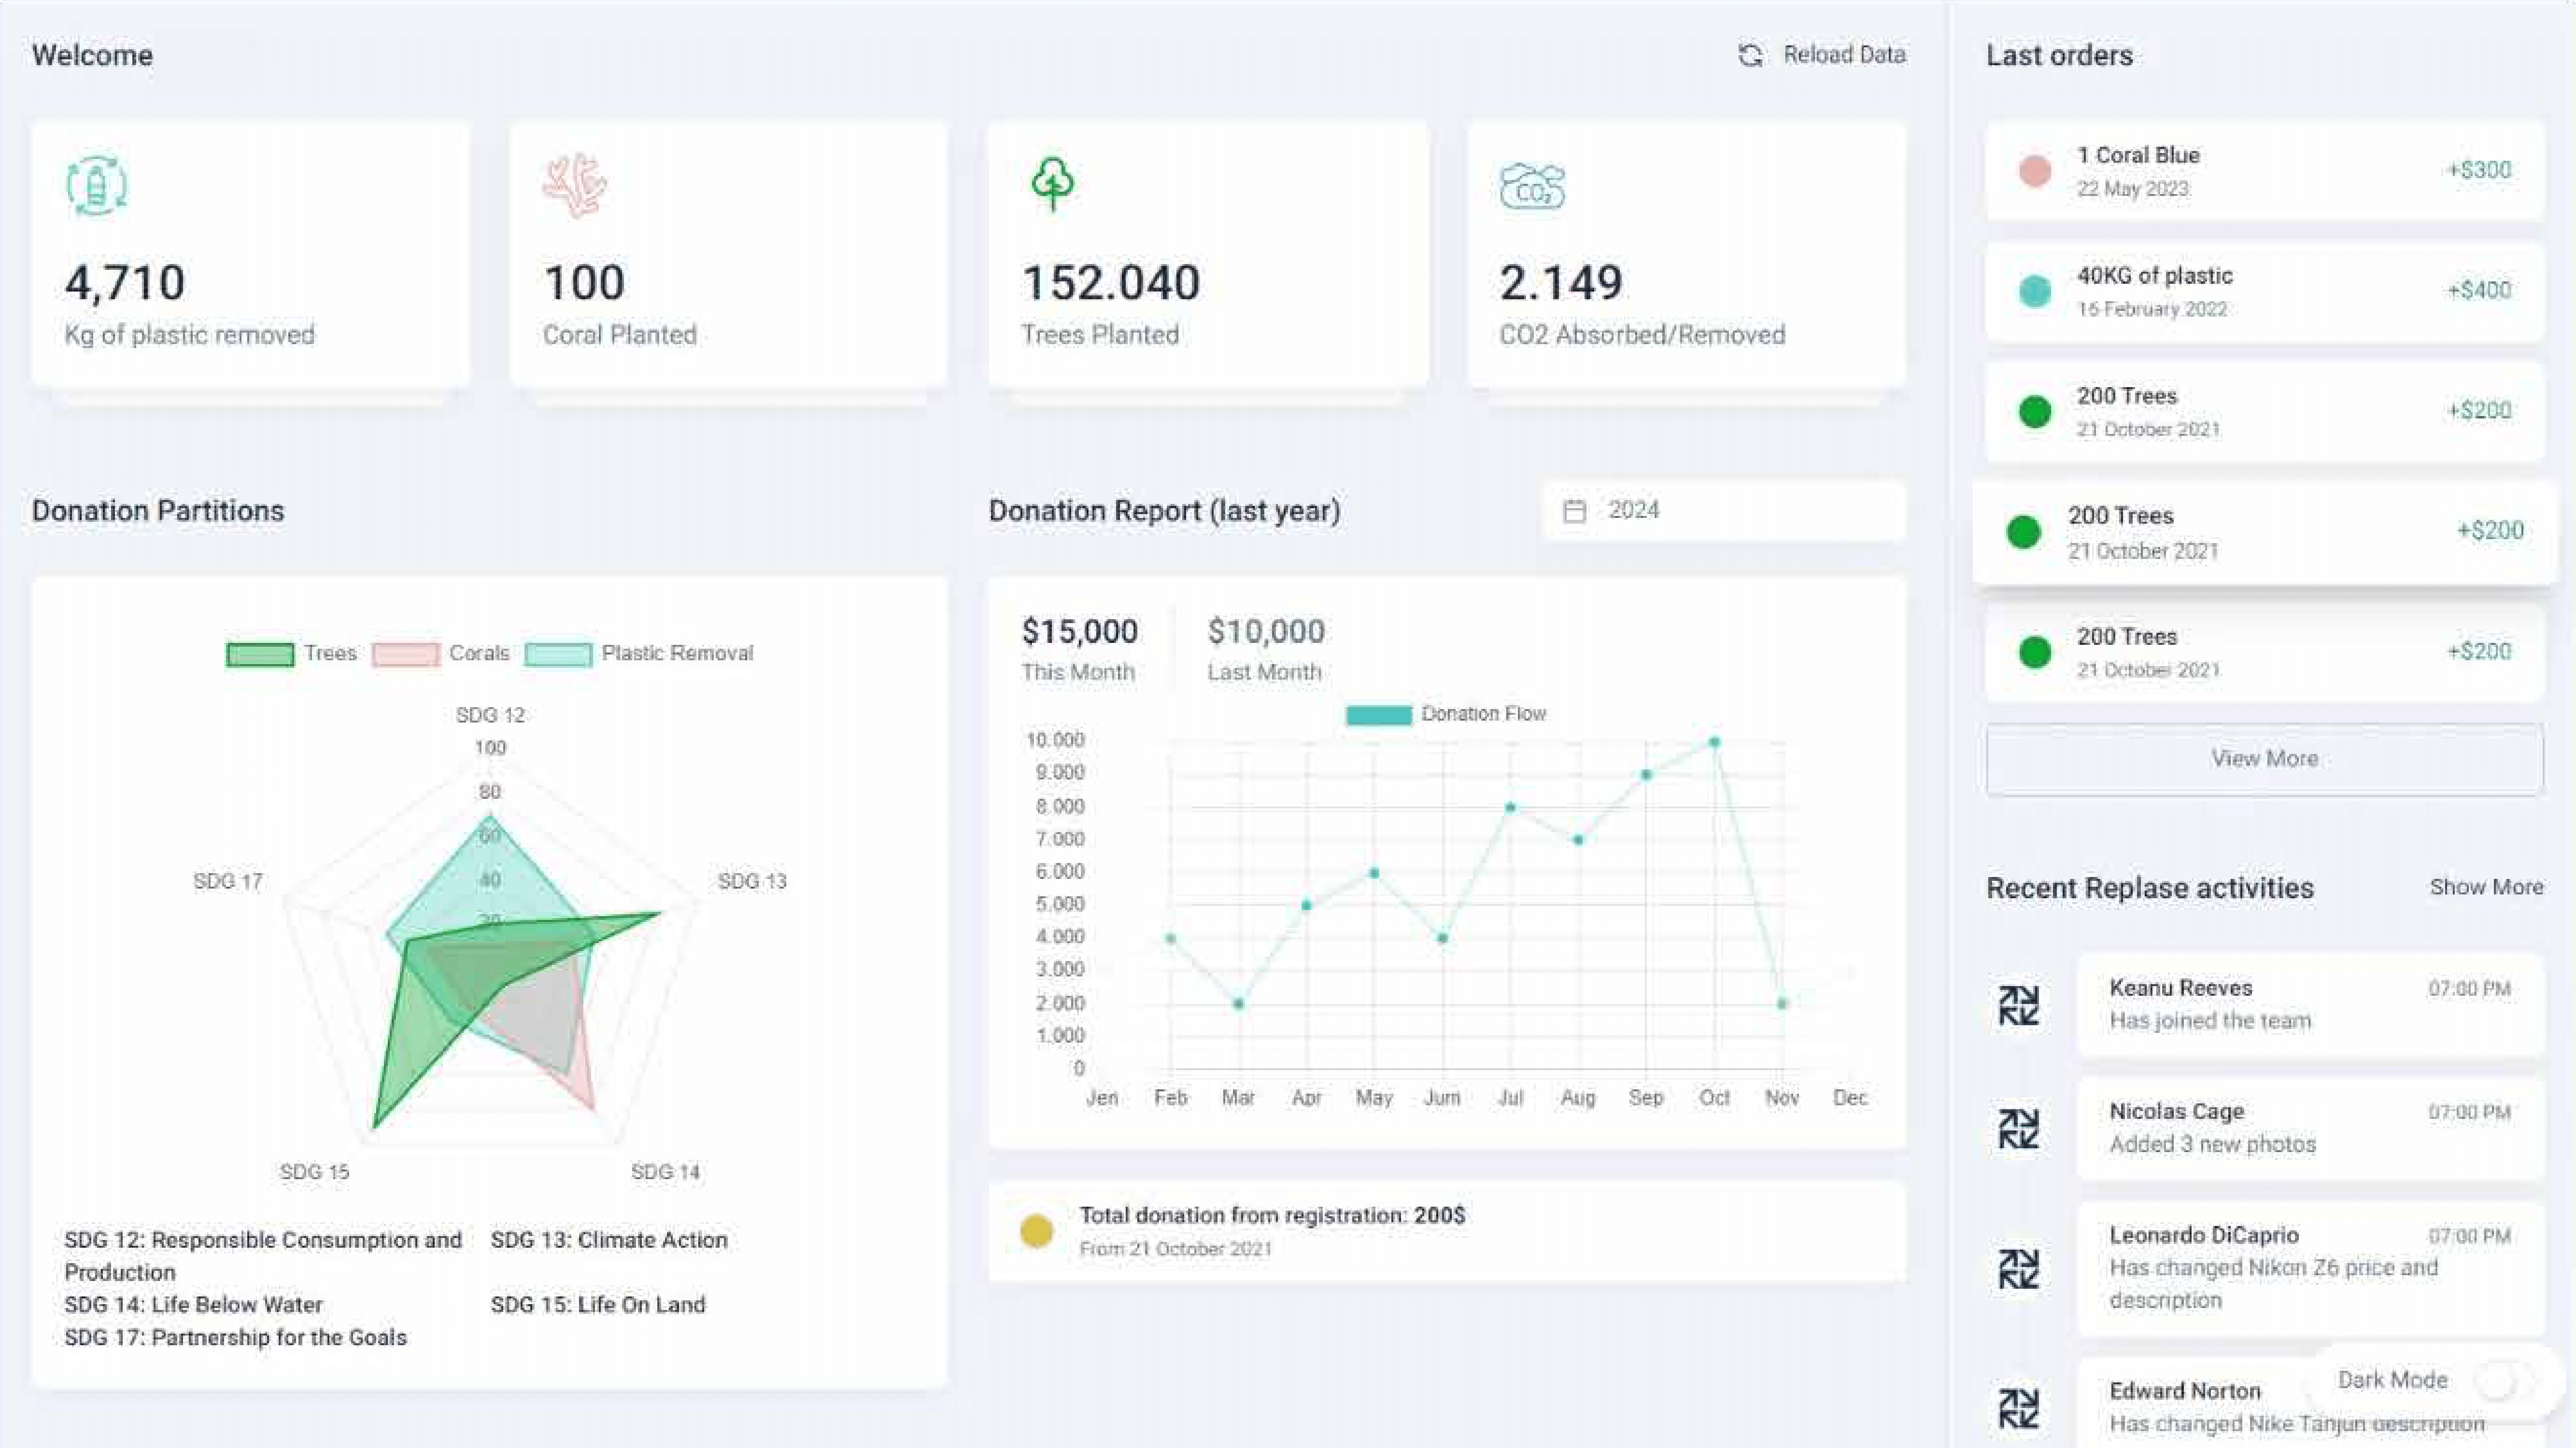The width and height of the screenshot is (2576, 1448).
Task: Open Keanu Reeves activity entry
Action: pyautogui.click(x=2310, y=1005)
